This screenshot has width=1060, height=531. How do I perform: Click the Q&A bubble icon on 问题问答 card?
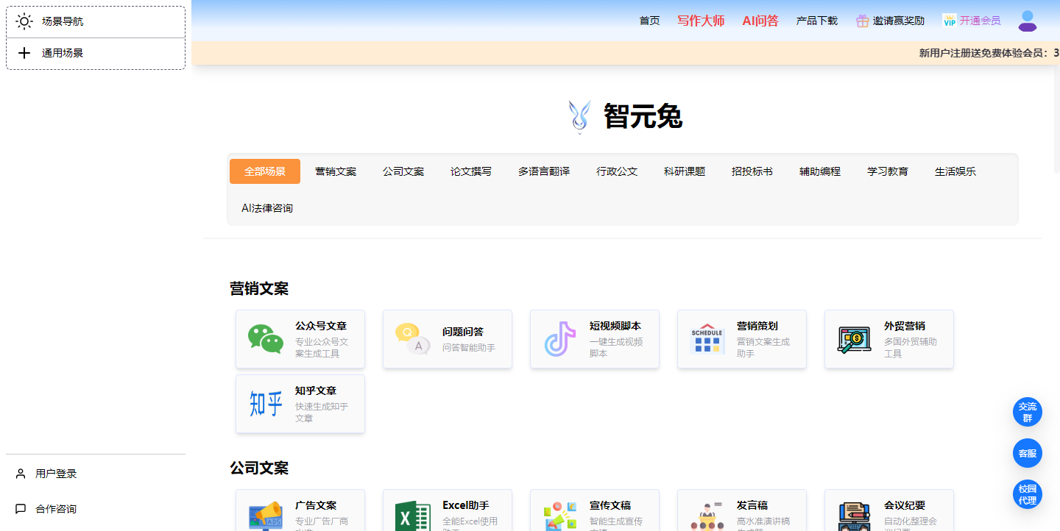(413, 339)
